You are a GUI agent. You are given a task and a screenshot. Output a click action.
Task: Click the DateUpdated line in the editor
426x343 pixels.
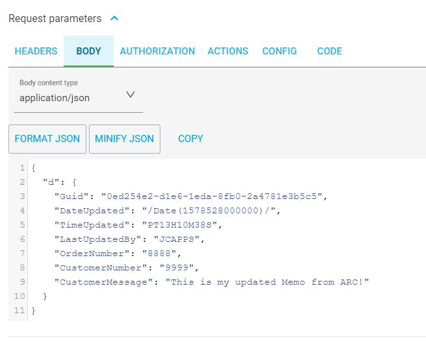click(168, 211)
